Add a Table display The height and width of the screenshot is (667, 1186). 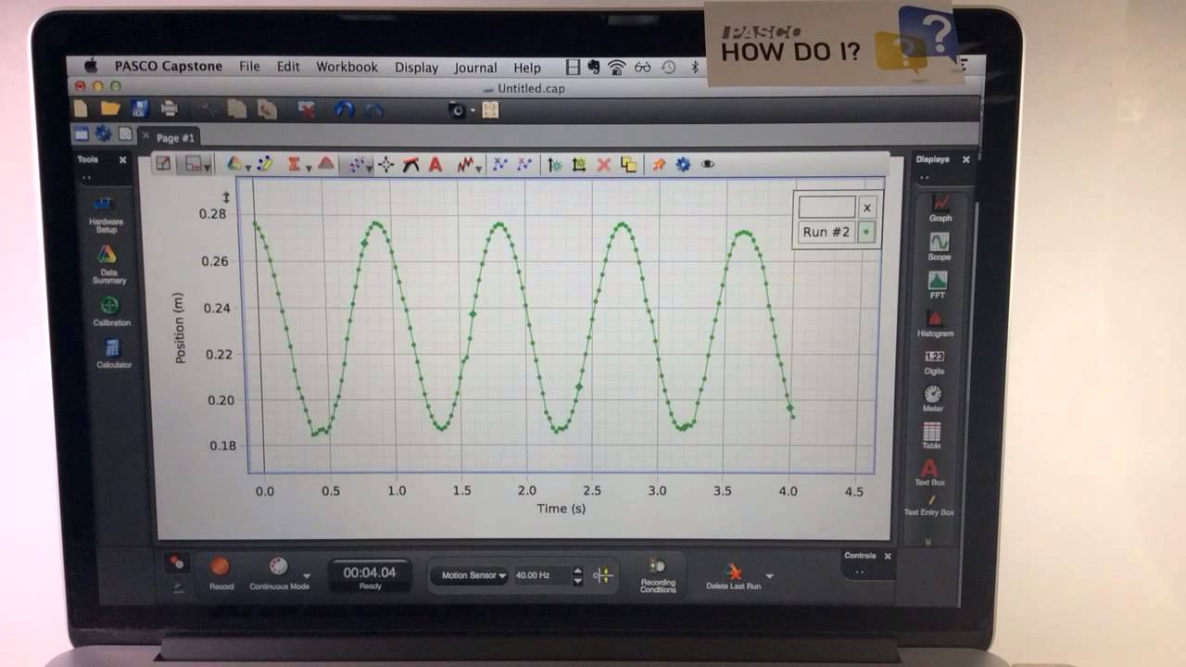931,435
